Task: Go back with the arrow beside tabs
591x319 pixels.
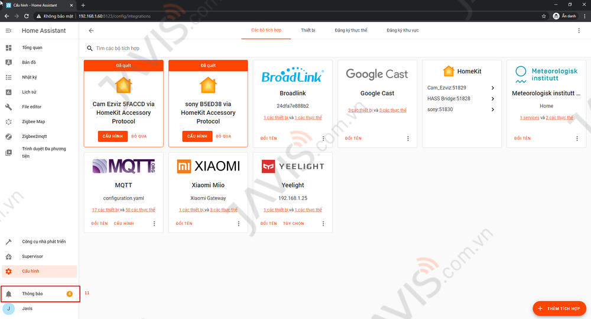Action: coord(91,31)
